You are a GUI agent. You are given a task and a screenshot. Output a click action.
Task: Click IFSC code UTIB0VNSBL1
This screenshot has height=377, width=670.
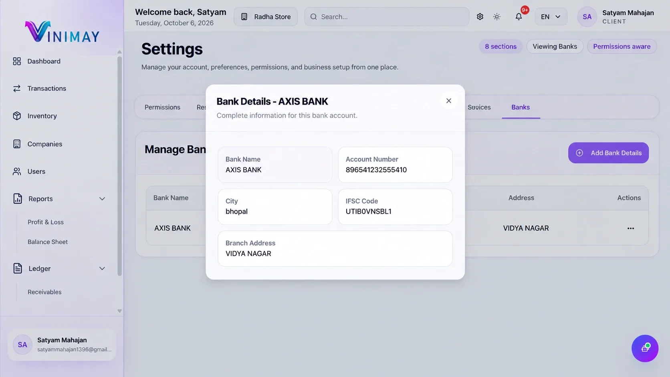click(368, 212)
